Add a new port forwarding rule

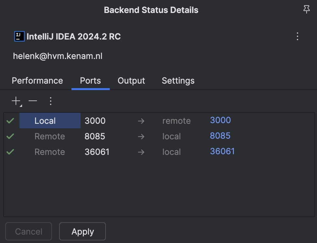(16, 101)
